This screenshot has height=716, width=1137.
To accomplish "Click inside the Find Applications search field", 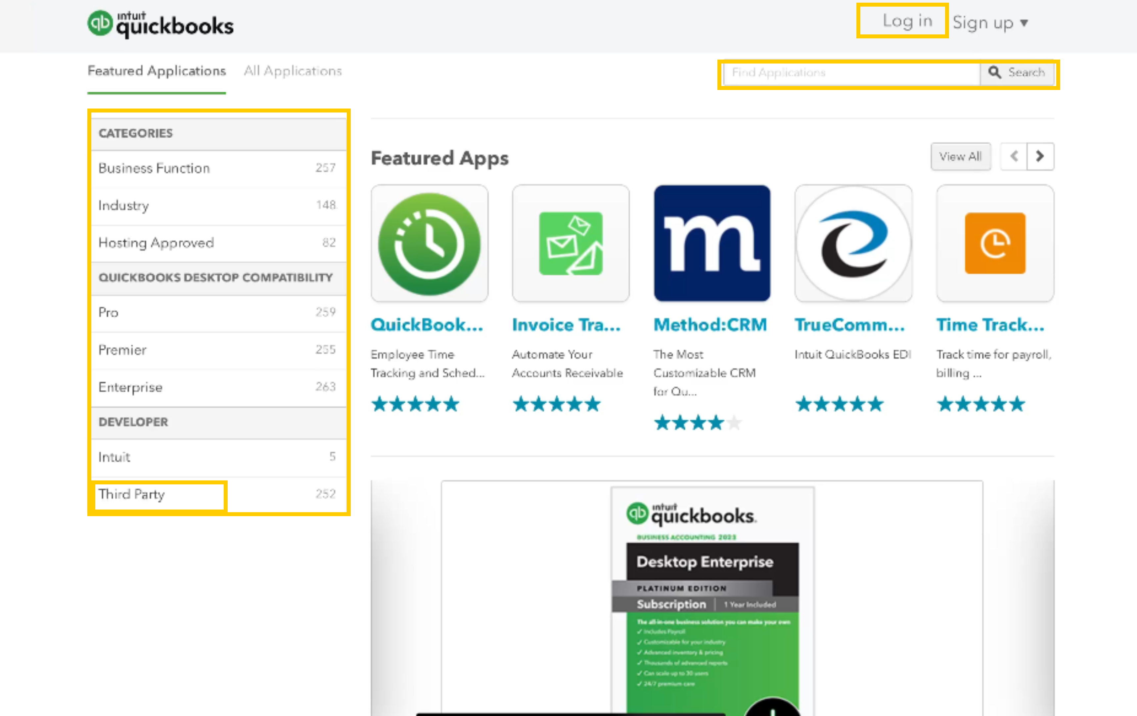I will (x=852, y=73).
